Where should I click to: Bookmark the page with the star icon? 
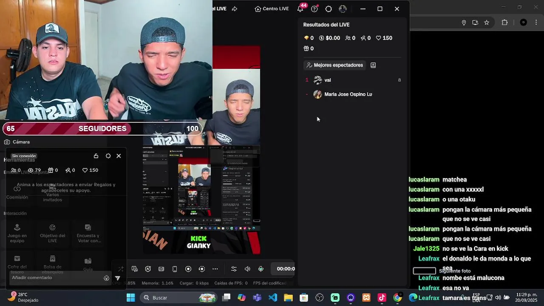pos(487,23)
